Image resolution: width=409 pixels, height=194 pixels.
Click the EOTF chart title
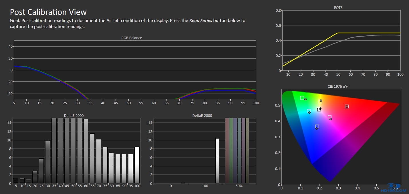pos(338,8)
